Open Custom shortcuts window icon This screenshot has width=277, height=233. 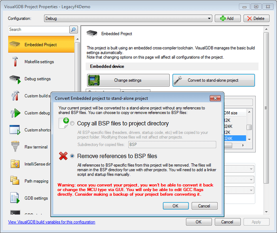click(x=15, y=130)
